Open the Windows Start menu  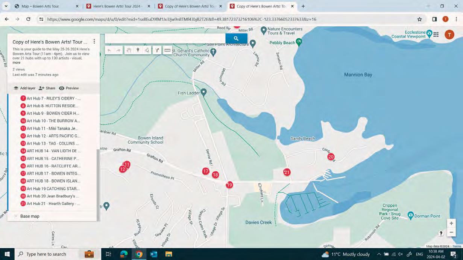tap(7, 254)
